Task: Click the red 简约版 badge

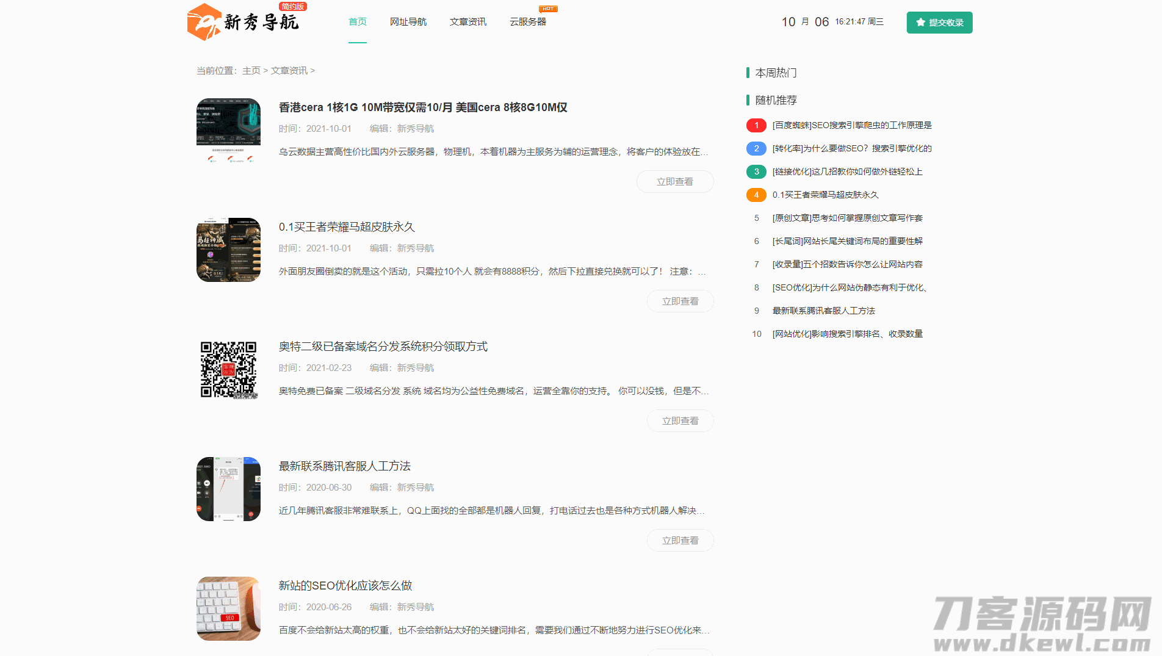Action: click(x=293, y=7)
